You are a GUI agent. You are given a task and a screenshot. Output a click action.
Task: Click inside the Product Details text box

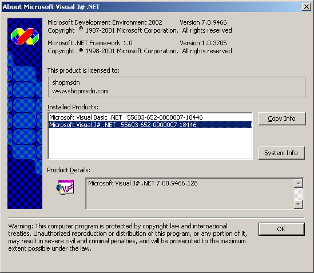tap(190, 193)
